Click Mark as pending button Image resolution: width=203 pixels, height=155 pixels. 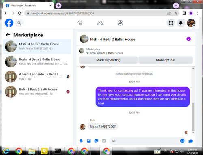(x=108, y=60)
